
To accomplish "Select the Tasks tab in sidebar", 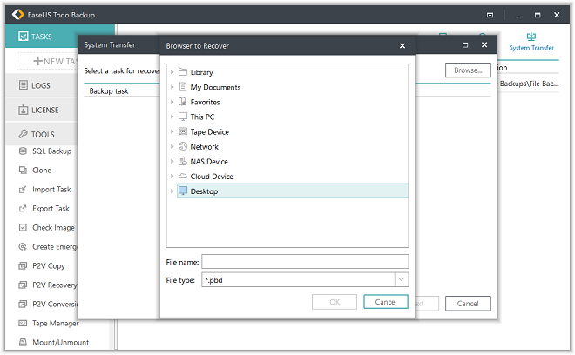I will coord(41,37).
